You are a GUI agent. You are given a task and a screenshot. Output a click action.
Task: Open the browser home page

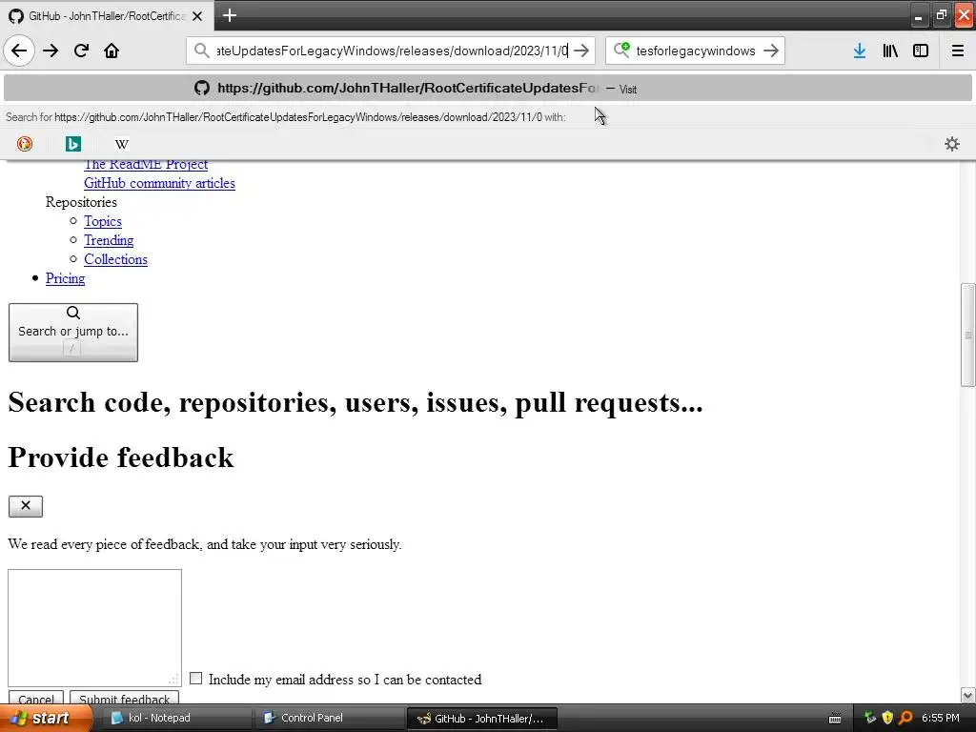point(112,51)
